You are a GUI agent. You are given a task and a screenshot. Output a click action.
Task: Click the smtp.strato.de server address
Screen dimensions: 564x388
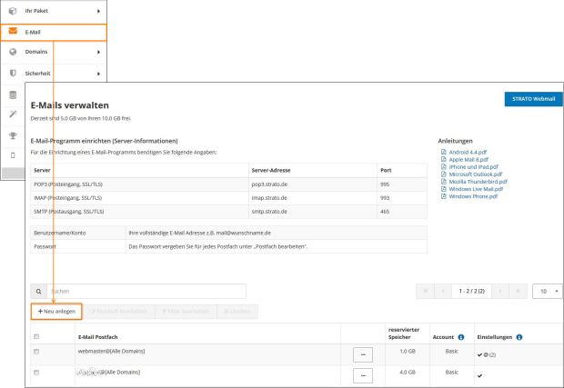pyautogui.click(x=269, y=212)
